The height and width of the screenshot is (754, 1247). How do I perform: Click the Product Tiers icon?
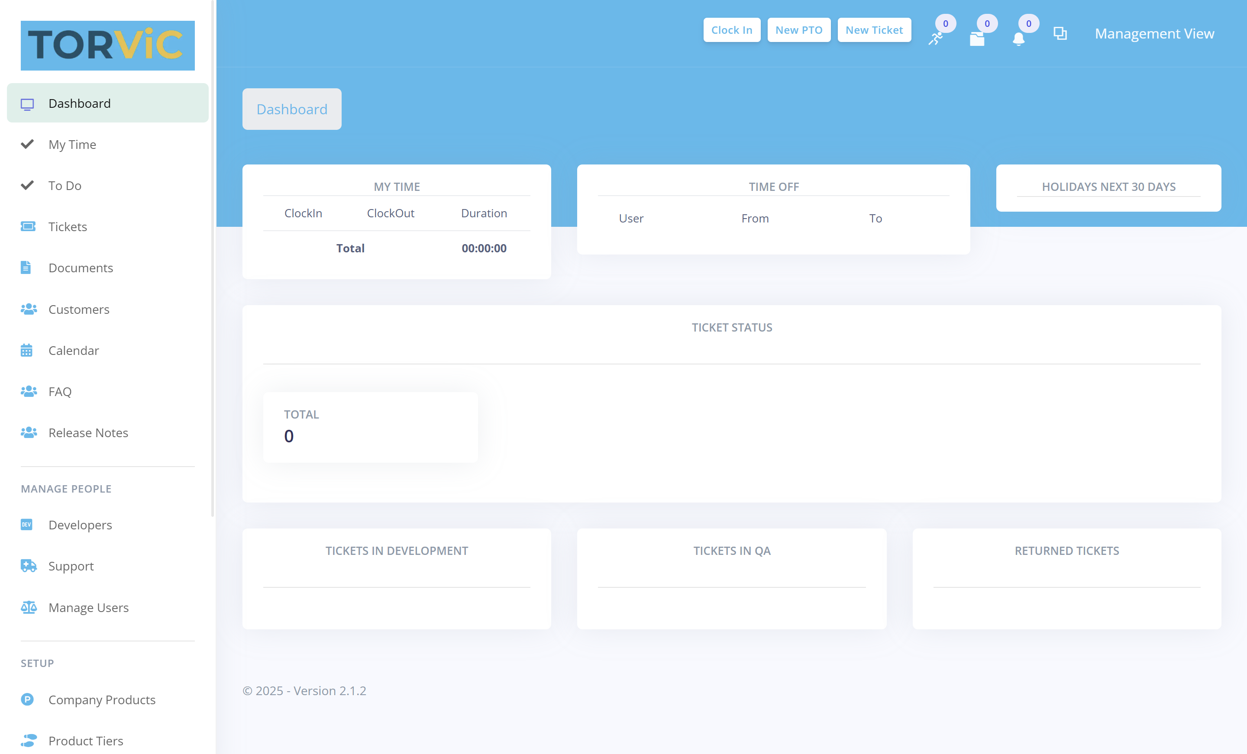pyautogui.click(x=28, y=740)
